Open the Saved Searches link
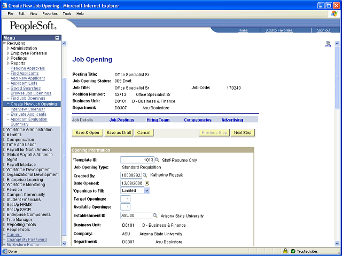 26,88
